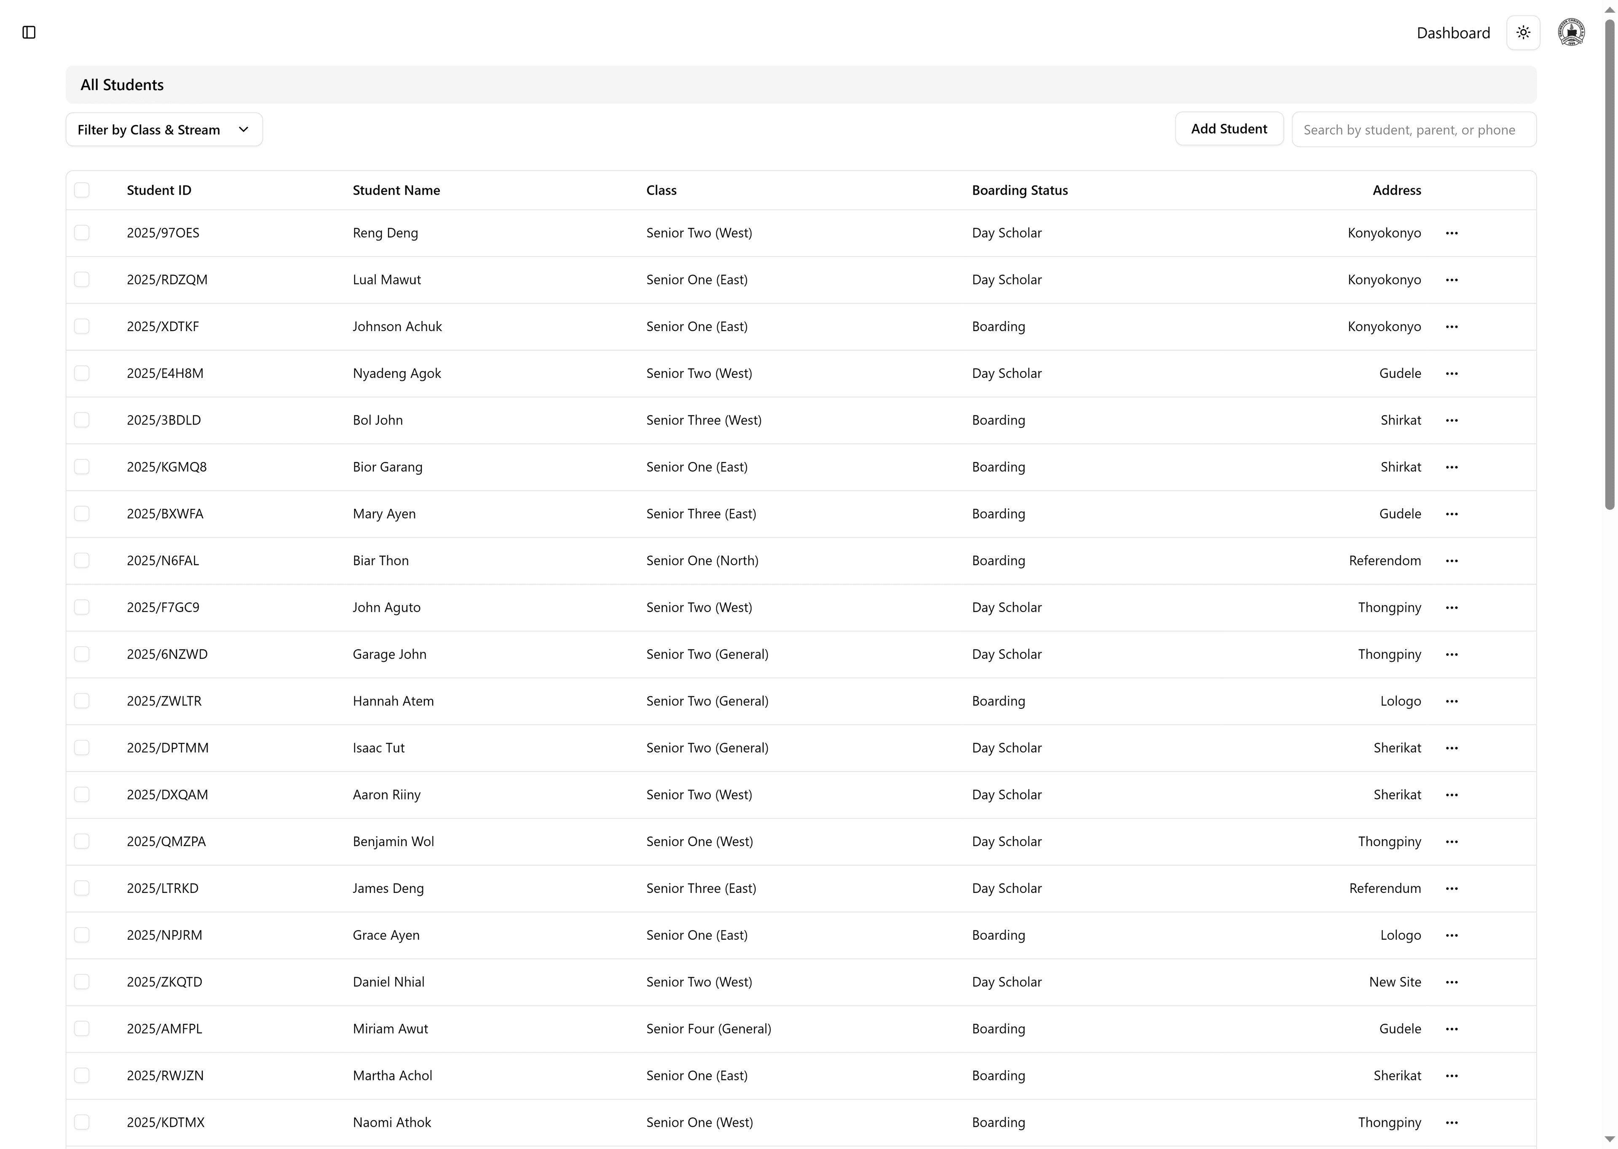Sort by the Student Name column header
This screenshot has width=1618, height=1149.
396,190
